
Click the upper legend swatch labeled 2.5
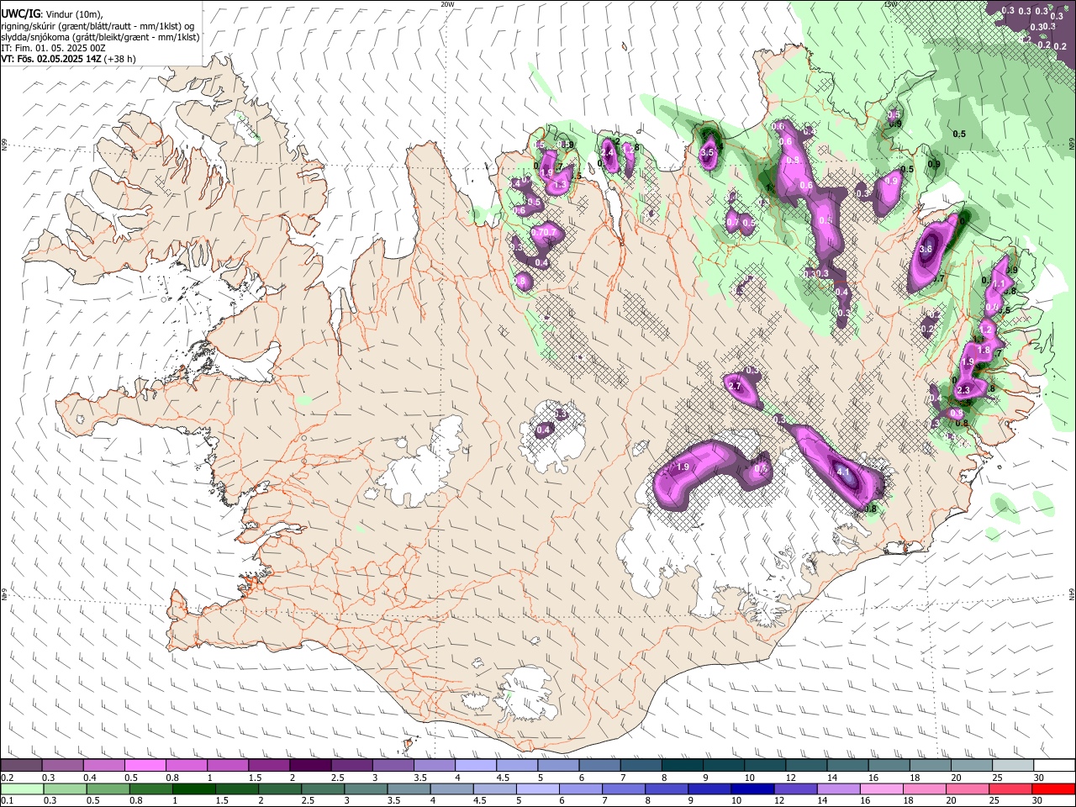(351, 765)
